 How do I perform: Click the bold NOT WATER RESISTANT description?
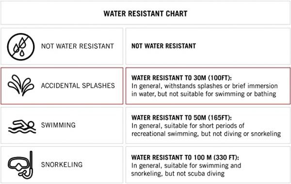click(x=164, y=46)
